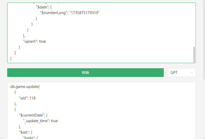Image resolution: width=205 pixels, height=139 pixels.
Task: Click the "uid": 118 line in the output
Action: [27, 98]
